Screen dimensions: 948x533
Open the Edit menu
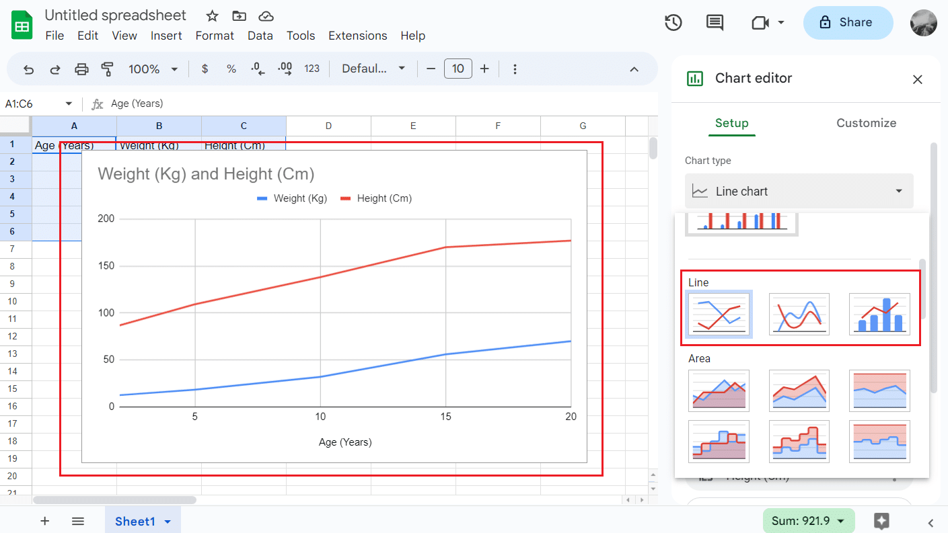(x=88, y=36)
